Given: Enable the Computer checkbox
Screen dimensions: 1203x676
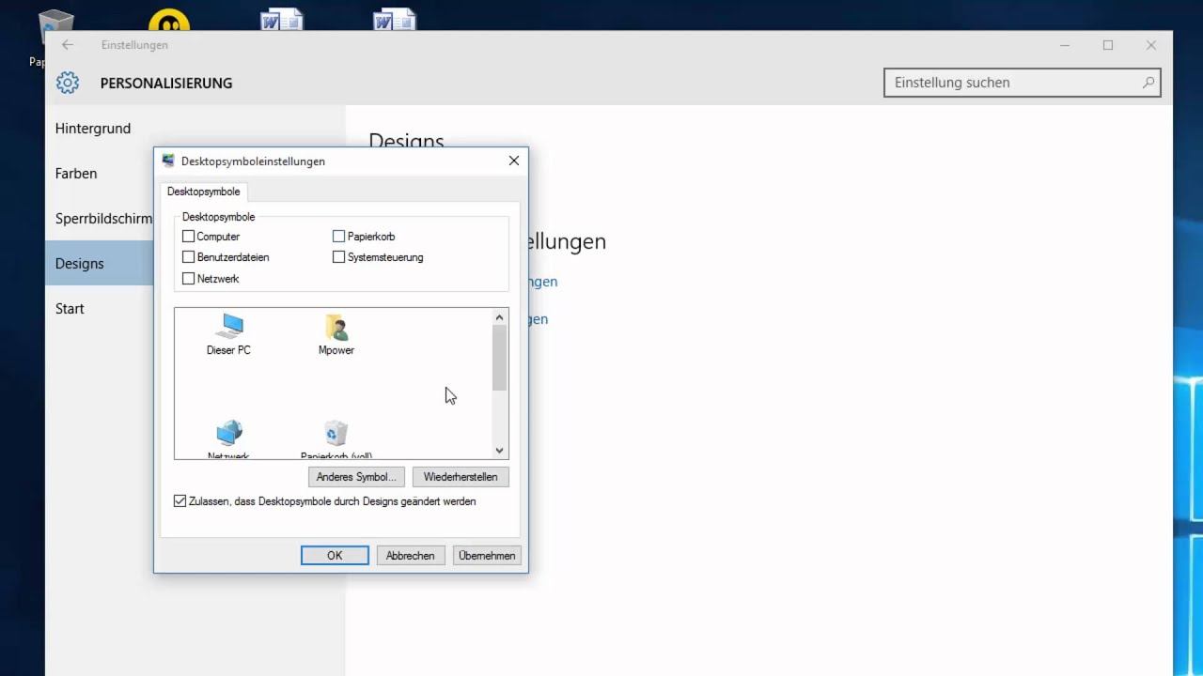Looking at the screenshot, I should coord(188,237).
